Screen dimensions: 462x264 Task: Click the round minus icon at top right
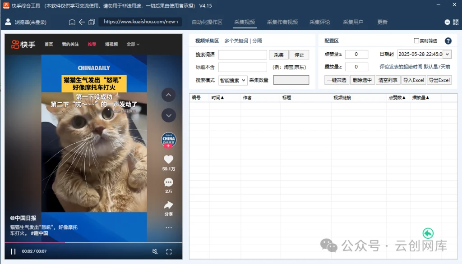[x=447, y=22]
